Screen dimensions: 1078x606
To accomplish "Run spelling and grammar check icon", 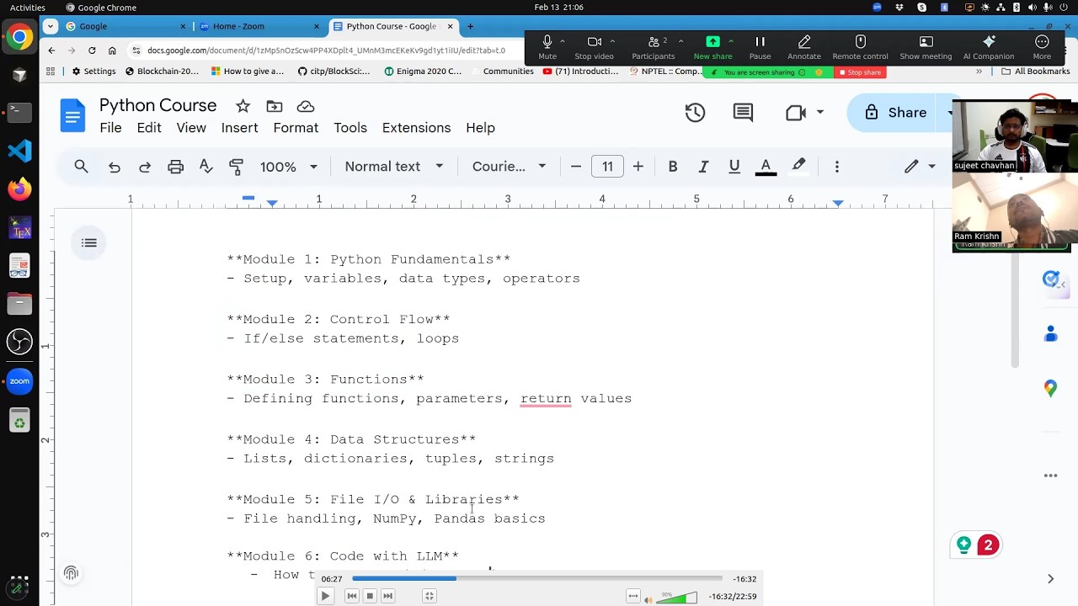I will click(x=205, y=167).
